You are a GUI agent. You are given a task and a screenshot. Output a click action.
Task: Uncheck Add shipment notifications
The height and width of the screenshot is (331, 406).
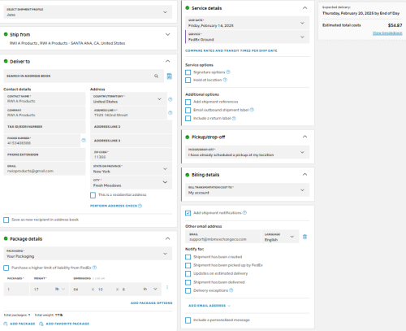click(x=188, y=213)
